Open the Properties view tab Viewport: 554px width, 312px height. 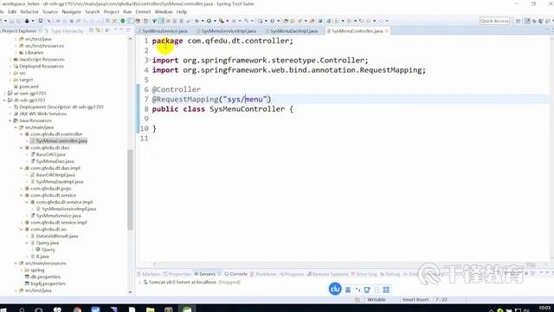pyautogui.click(x=177, y=274)
